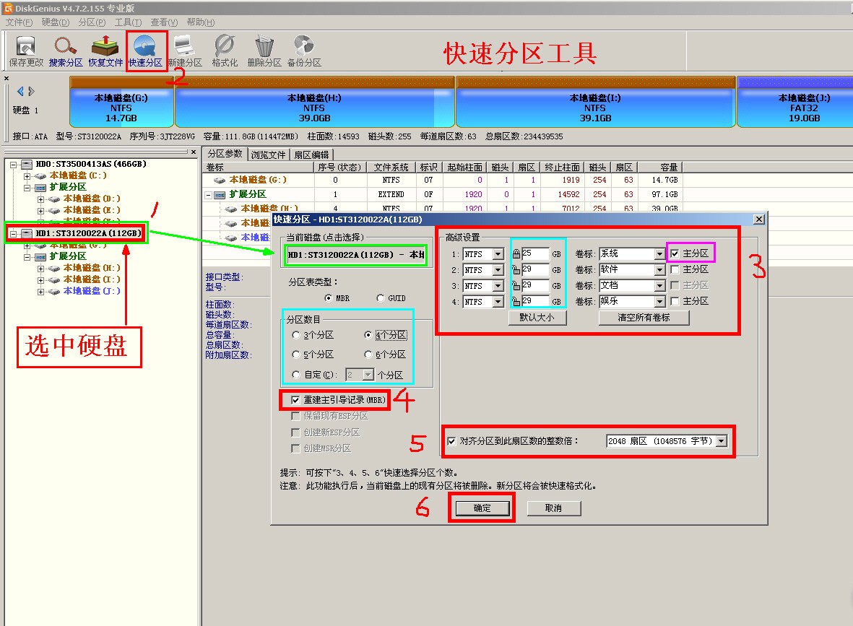Open the 工具(T) menu
Image resolution: width=853 pixels, height=626 pixels.
click(127, 22)
